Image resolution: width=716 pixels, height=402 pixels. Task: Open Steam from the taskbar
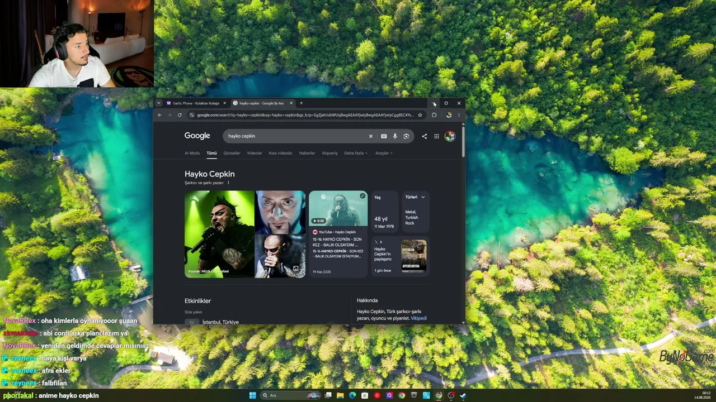tap(463, 395)
